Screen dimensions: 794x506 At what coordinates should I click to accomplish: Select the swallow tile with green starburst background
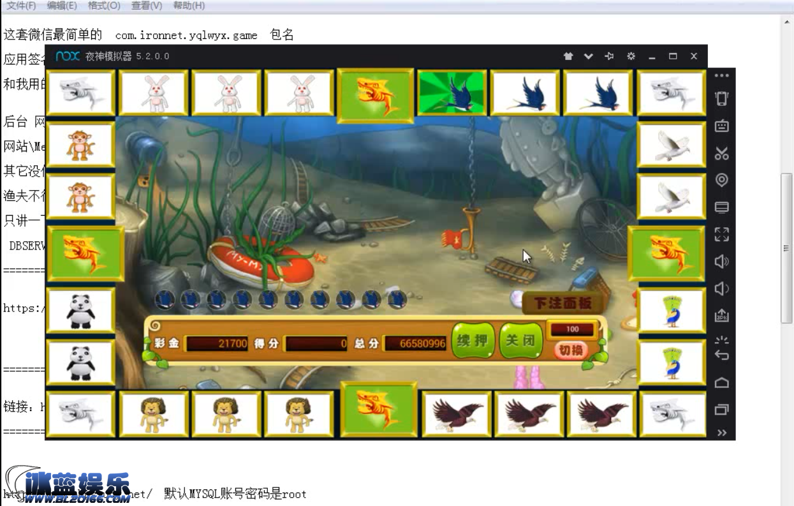point(452,93)
